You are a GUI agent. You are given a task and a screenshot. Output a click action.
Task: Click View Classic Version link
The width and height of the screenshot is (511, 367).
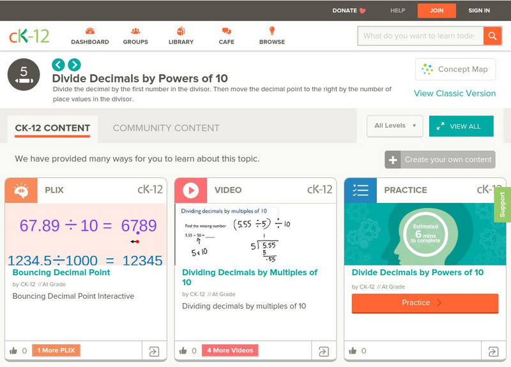coord(455,93)
